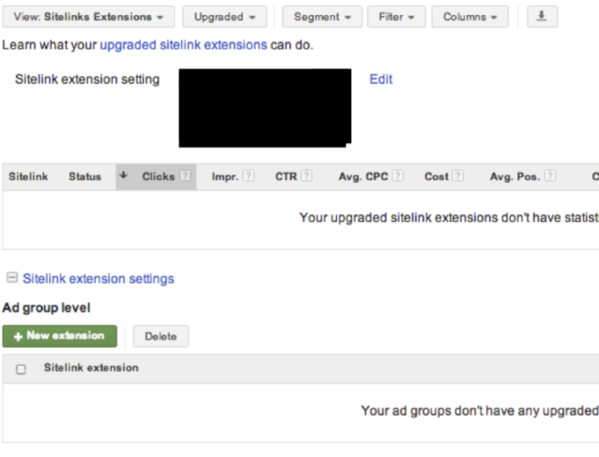Tick the Sitelink extension select-all checkbox
This screenshot has height=457, width=599.
(x=21, y=369)
